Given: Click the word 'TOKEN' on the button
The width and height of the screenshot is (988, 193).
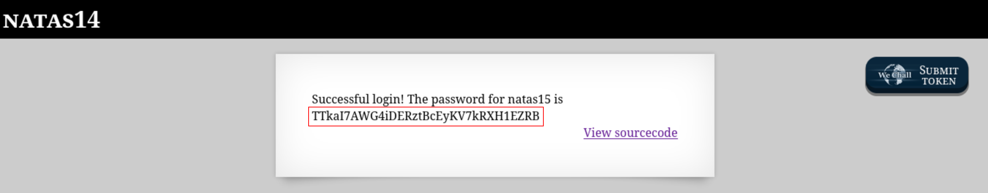Looking at the screenshot, I should 939,82.
